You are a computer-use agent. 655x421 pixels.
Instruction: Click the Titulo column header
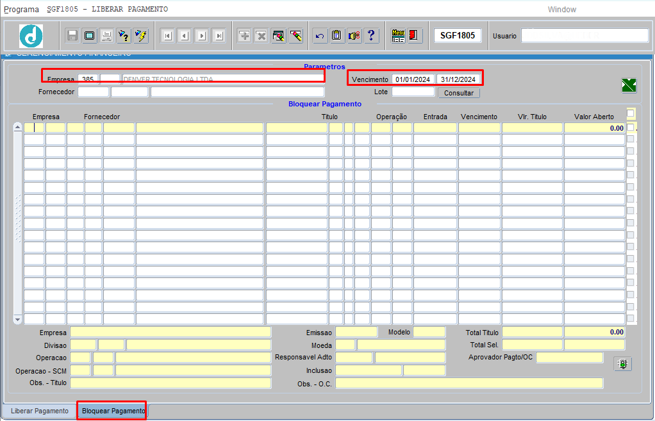(329, 117)
